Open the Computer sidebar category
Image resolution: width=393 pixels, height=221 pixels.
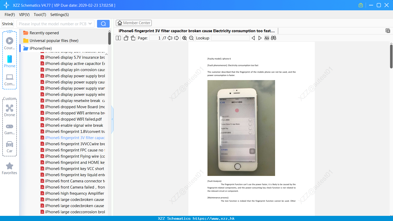pos(10,80)
